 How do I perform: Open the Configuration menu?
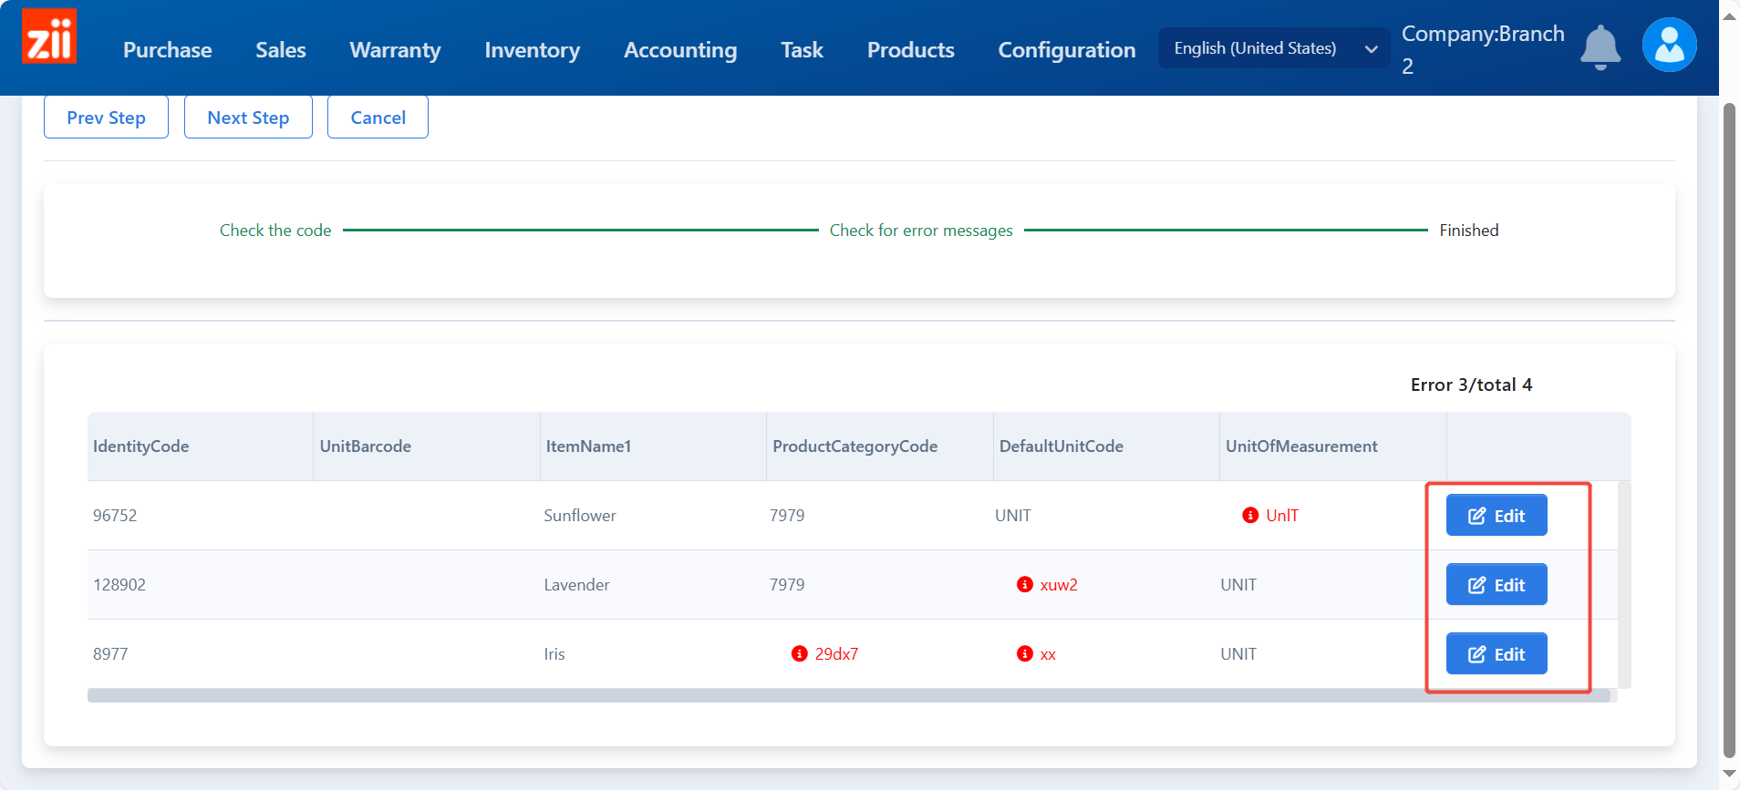pos(1066,50)
